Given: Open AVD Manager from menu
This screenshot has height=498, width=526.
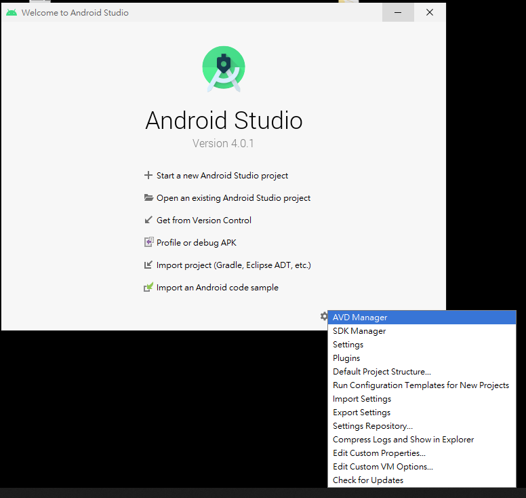Looking at the screenshot, I should pyautogui.click(x=422, y=318).
